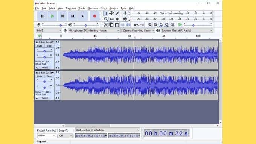Paste using the clipboard icon

(x=117, y=25)
